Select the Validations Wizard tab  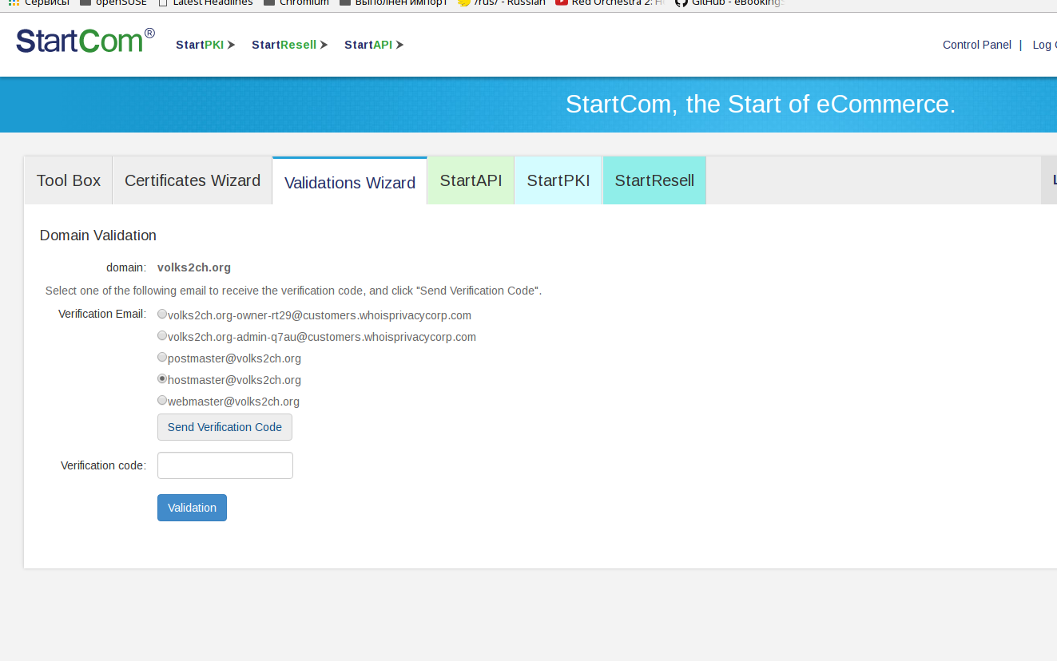point(350,182)
